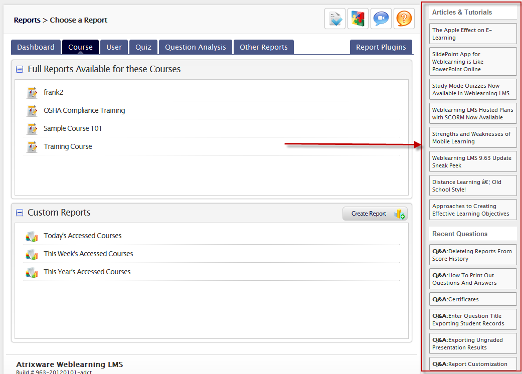
Task: Open the User tab
Action: coord(114,47)
